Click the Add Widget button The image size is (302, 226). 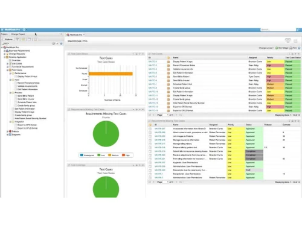281,48
